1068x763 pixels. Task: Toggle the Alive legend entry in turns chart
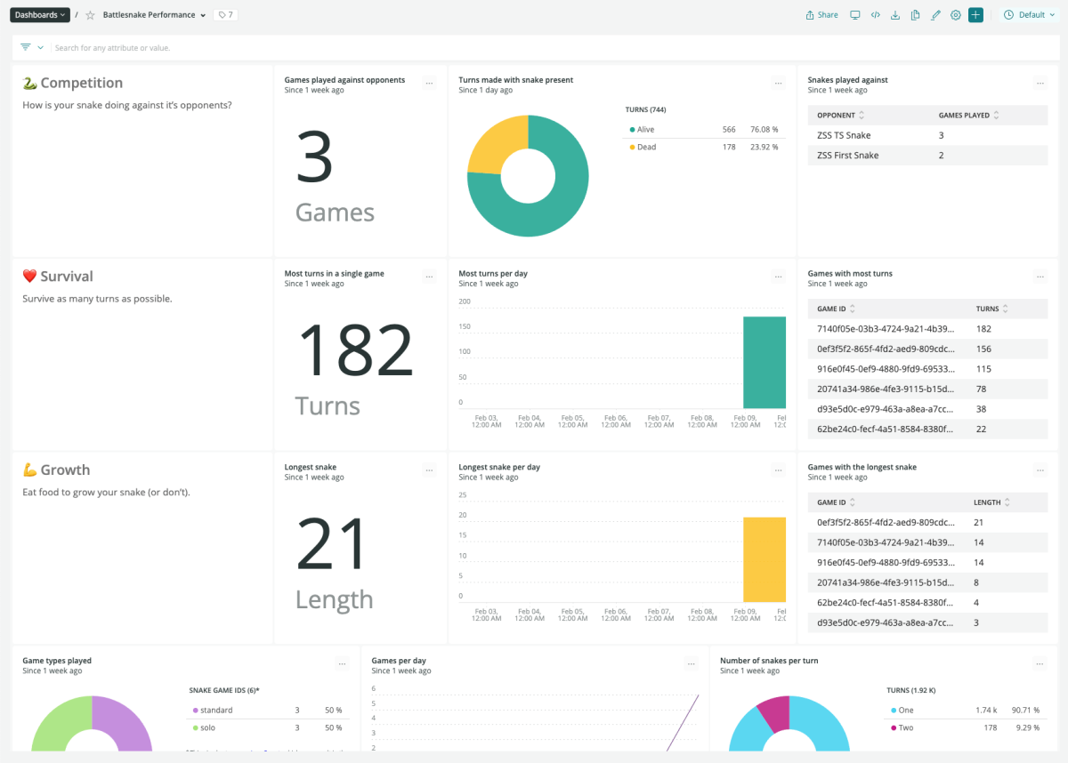pyautogui.click(x=645, y=130)
